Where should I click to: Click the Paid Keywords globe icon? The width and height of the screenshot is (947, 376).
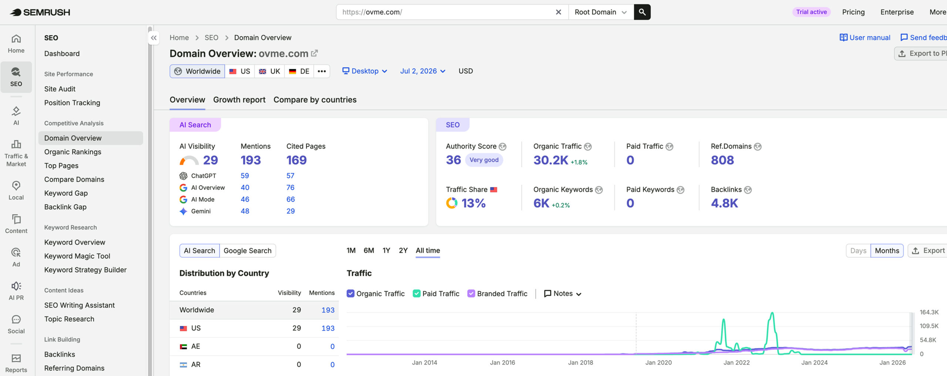pyautogui.click(x=680, y=190)
